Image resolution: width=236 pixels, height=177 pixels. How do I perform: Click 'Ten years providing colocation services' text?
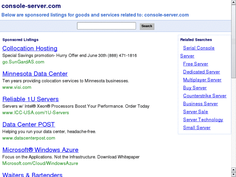click(66, 81)
